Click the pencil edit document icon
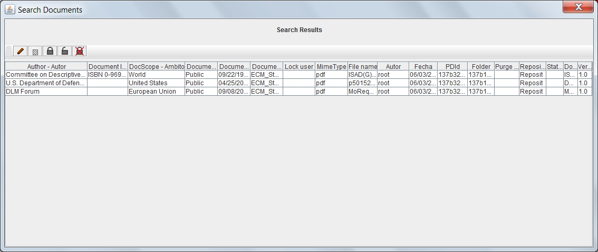598x252 pixels. coord(20,51)
